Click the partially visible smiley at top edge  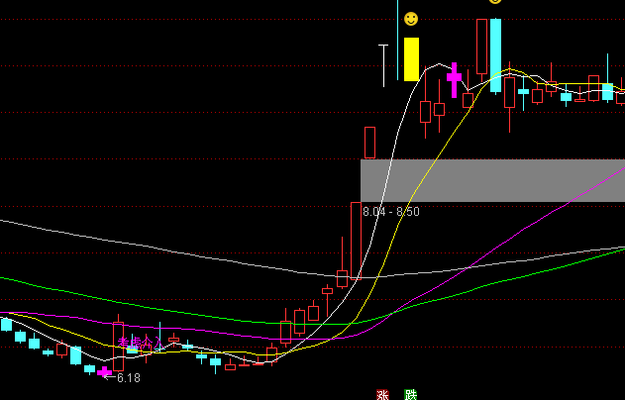(495, 2)
